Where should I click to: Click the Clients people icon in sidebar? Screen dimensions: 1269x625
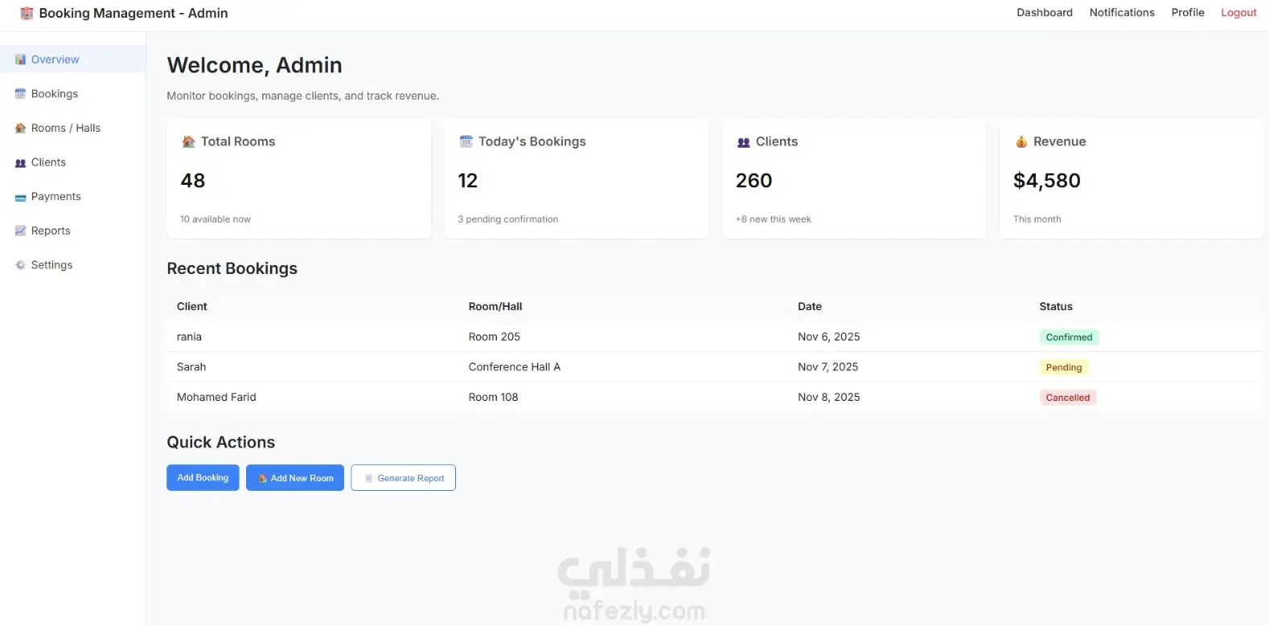pos(20,163)
